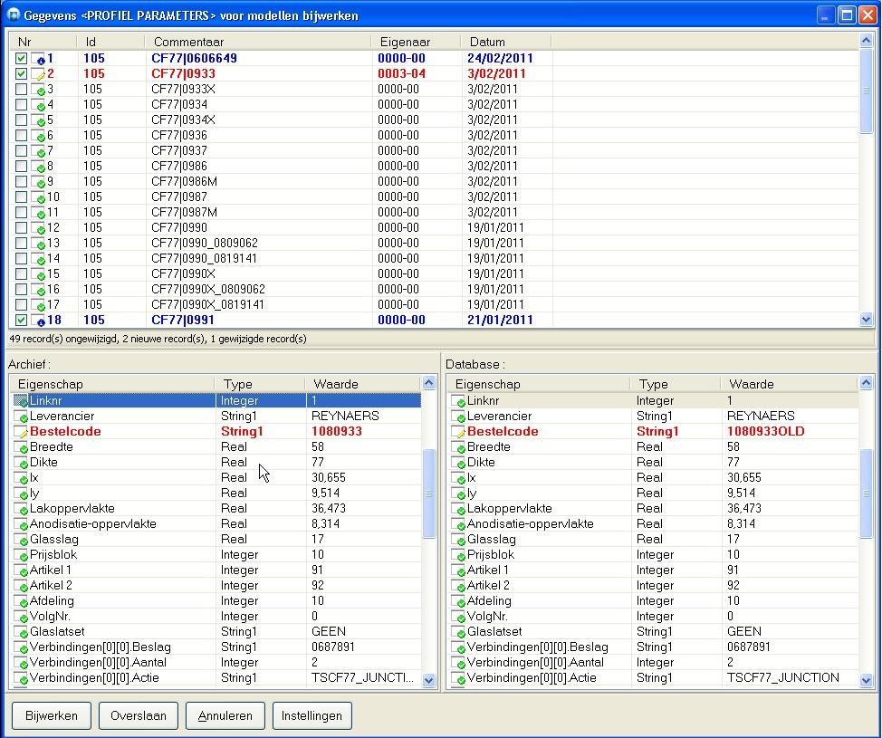Click TSCF77_JUNCTION value in Database
This screenshot has width=882, height=738.
coord(783,678)
